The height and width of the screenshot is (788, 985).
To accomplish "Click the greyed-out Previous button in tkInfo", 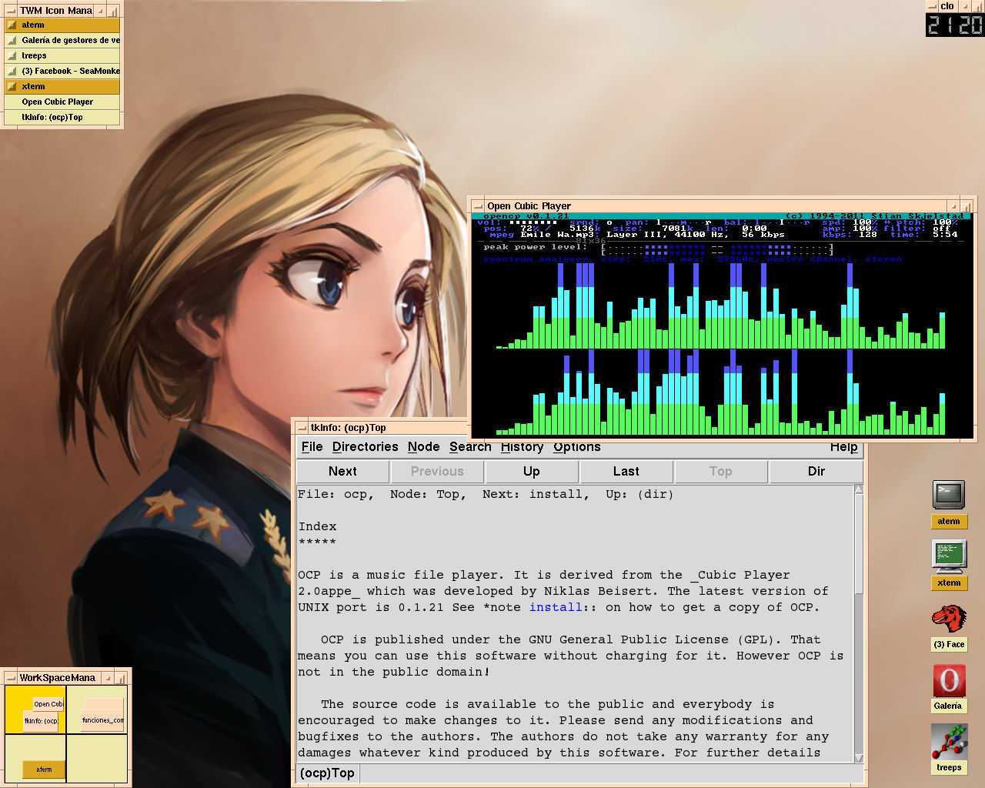I will [437, 471].
